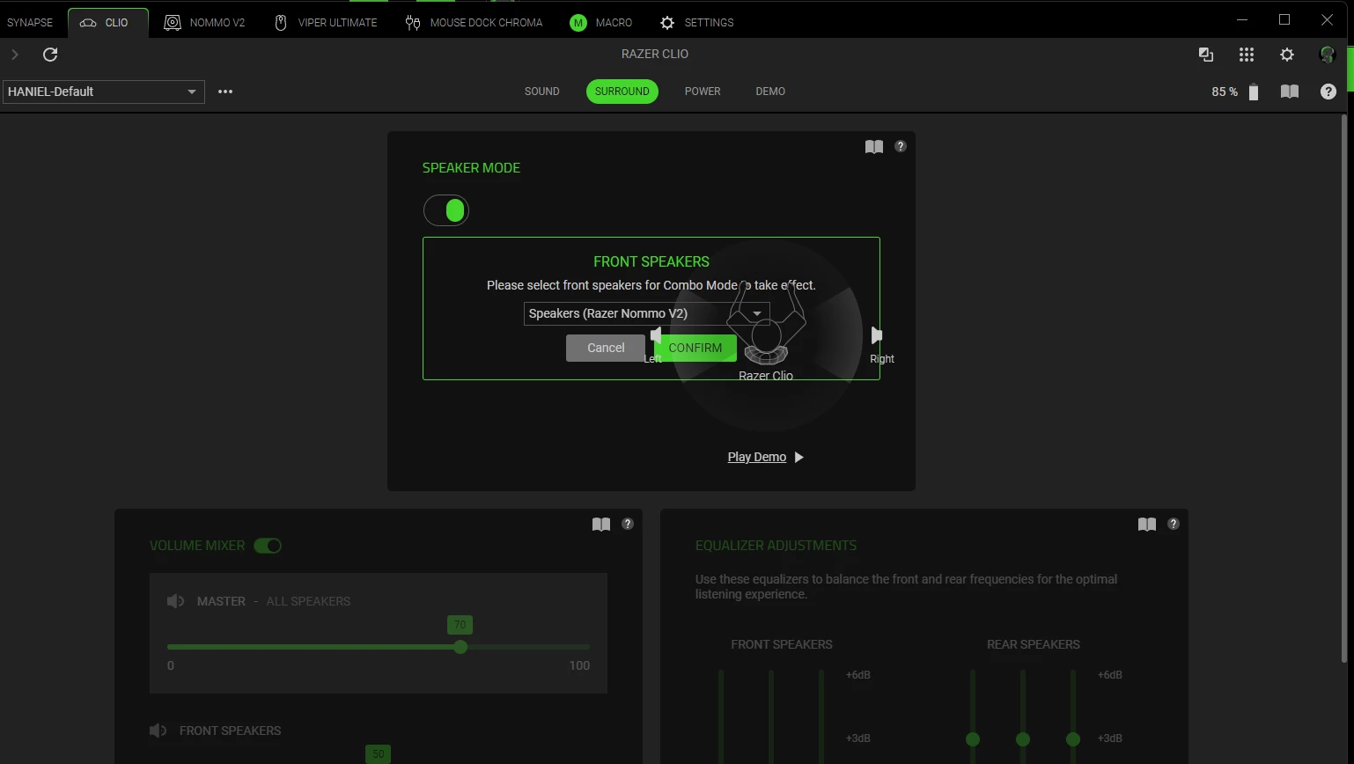Click the header help question mark
The image size is (1354, 764).
pyautogui.click(x=1328, y=92)
